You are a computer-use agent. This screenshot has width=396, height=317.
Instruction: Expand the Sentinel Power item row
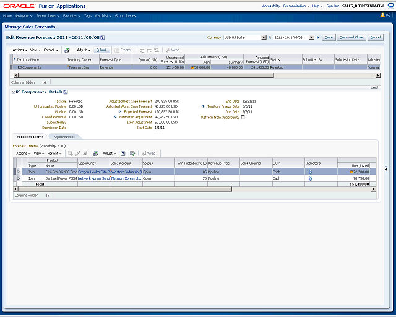tap(19, 178)
